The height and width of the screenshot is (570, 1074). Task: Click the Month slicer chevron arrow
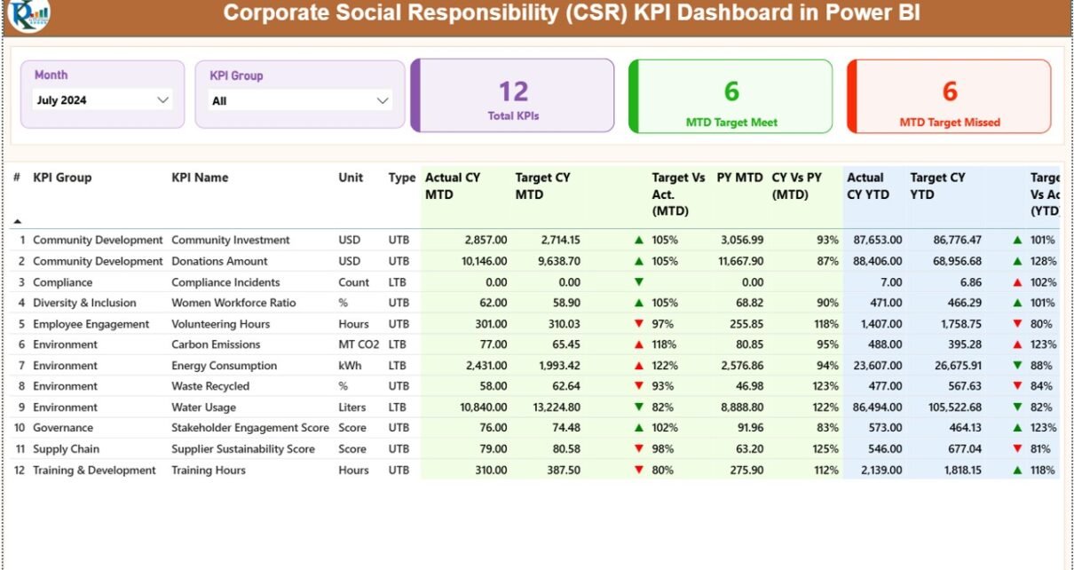(x=162, y=100)
